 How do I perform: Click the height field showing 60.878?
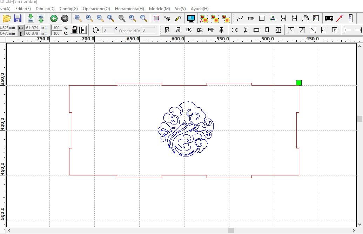[x=32, y=33]
